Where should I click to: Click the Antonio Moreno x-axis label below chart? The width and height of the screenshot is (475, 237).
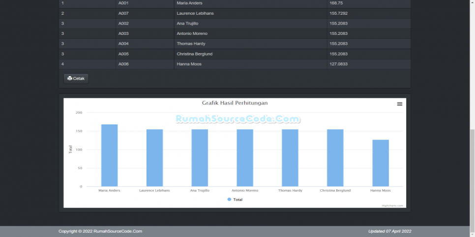245,190
